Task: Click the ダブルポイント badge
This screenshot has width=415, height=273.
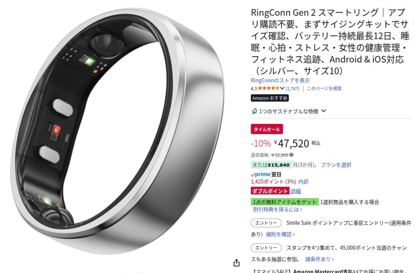Action: point(270,191)
